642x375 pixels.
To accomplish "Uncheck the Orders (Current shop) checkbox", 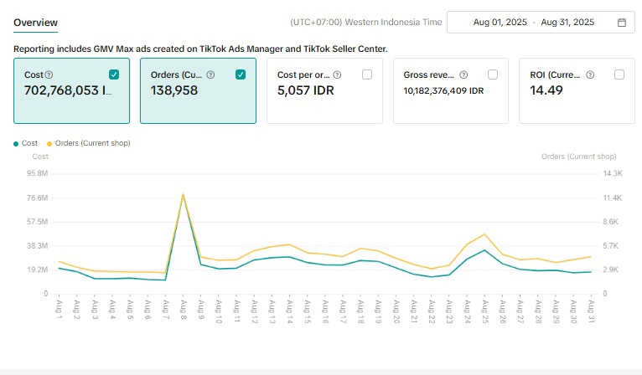I will click(x=241, y=74).
